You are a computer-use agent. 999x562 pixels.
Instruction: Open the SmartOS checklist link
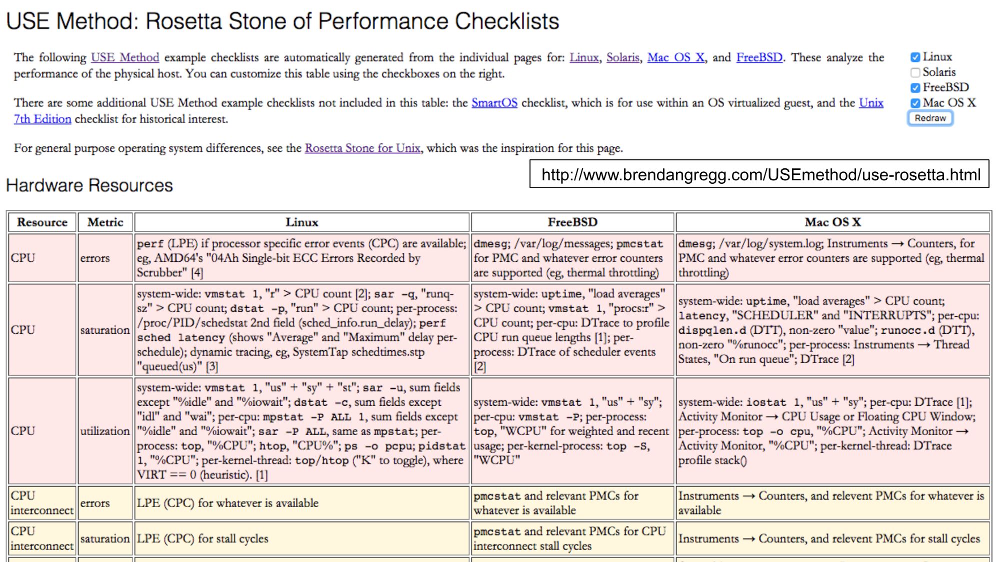pyautogui.click(x=494, y=103)
